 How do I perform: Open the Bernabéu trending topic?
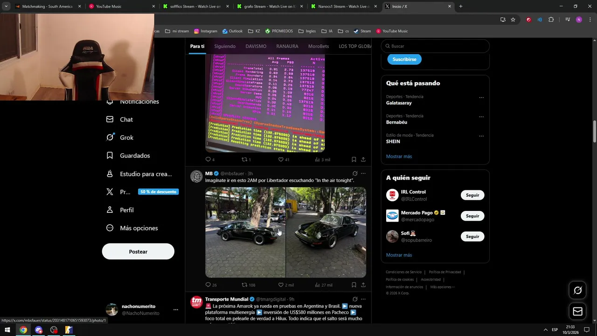(396, 122)
